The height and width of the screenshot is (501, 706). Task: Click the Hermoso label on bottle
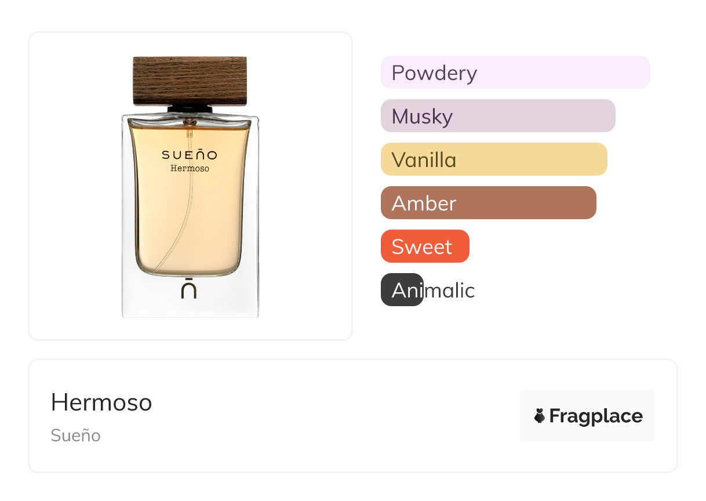pyautogui.click(x=190, y=169)
